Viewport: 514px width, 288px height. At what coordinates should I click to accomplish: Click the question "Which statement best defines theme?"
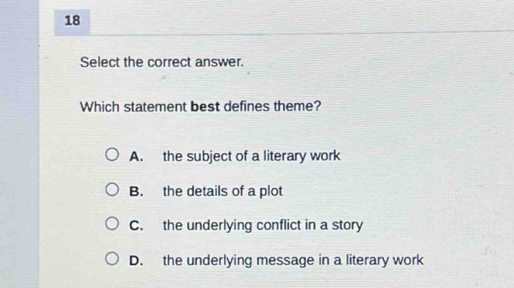point(200,108)
